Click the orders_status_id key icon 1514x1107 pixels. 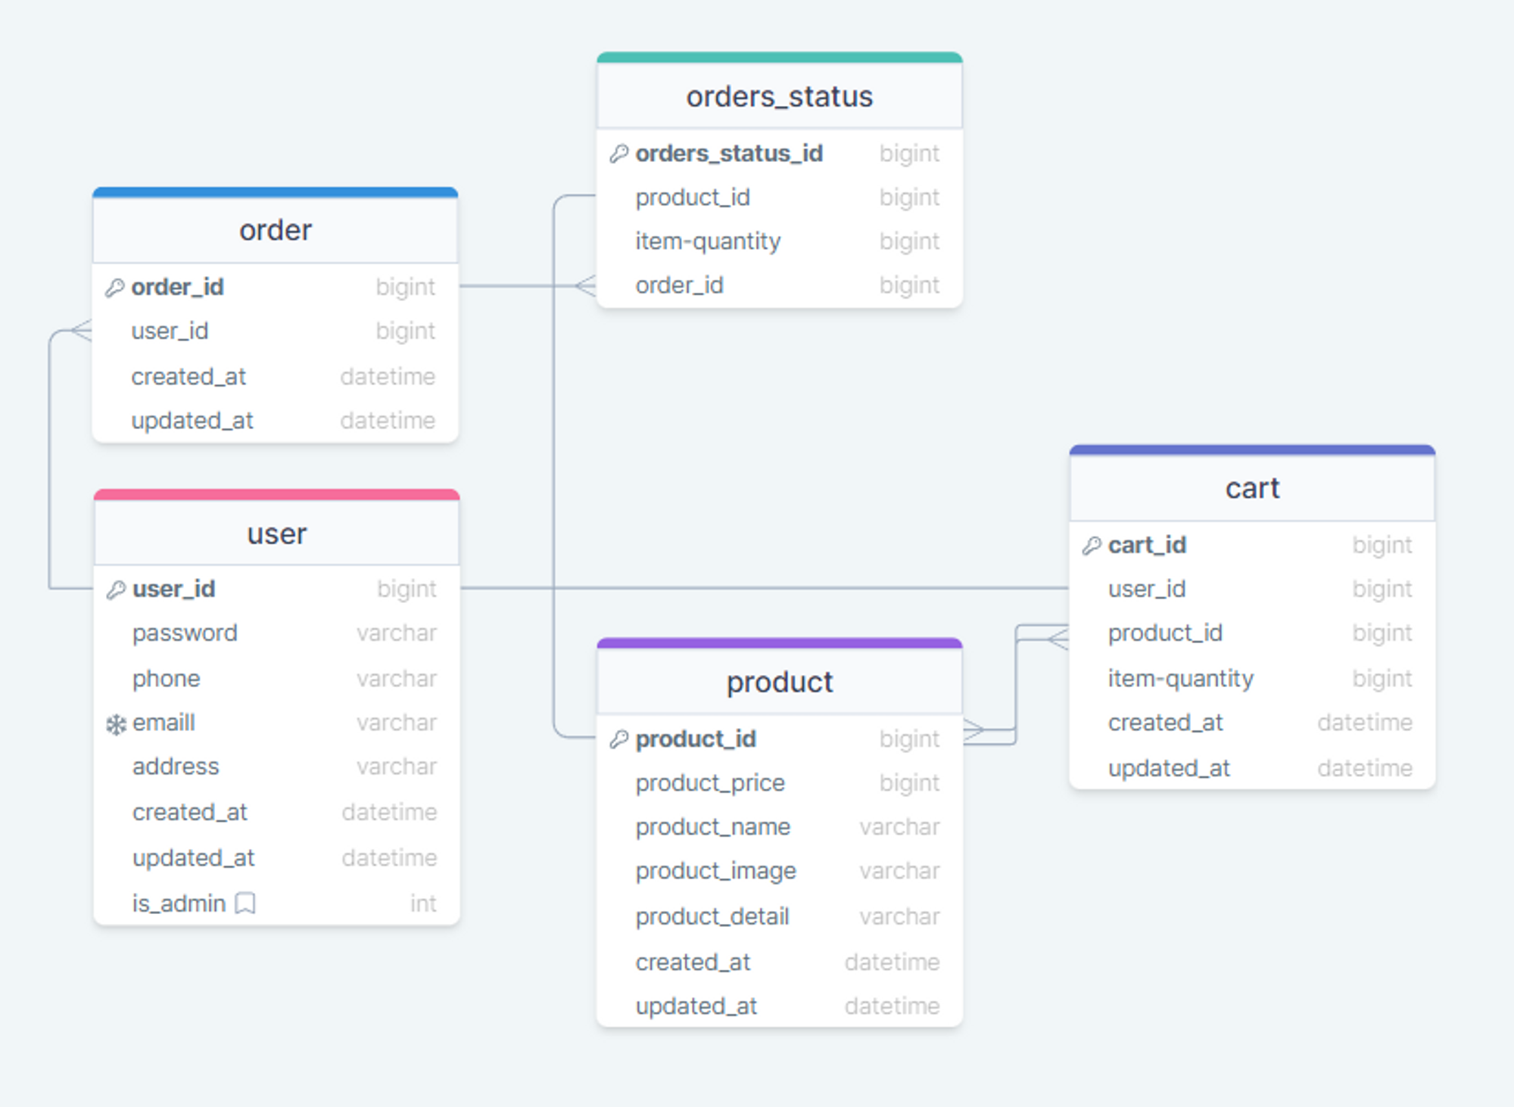coord(619,154)
